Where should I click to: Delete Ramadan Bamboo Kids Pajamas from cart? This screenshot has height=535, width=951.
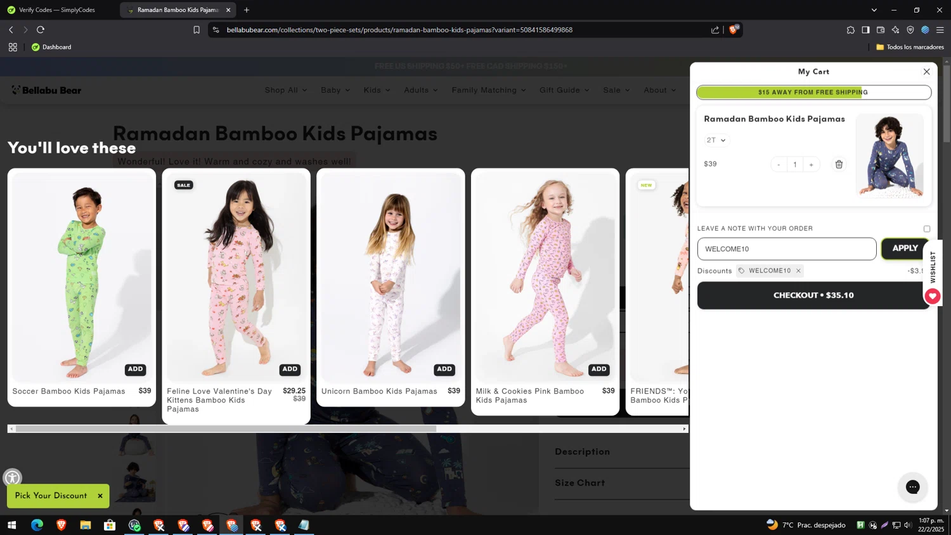pyautogui.click(x=839, y=164)
